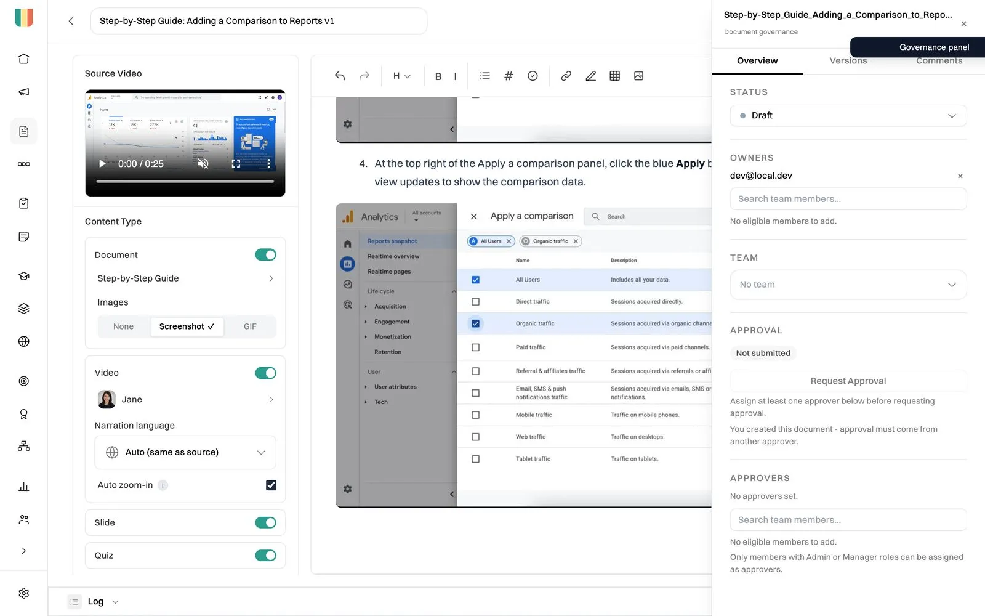Open the clipboard tasks sidebar icon
The width and height of the screenshot is (985, 616).
point(23,203)
